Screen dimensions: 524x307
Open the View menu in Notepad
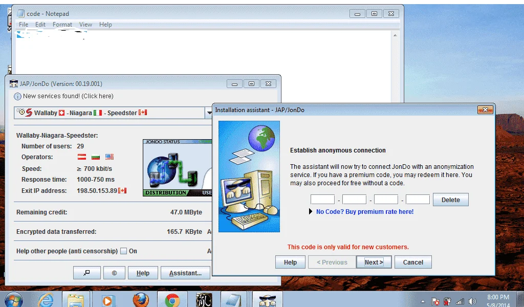(x=85, y=25)
